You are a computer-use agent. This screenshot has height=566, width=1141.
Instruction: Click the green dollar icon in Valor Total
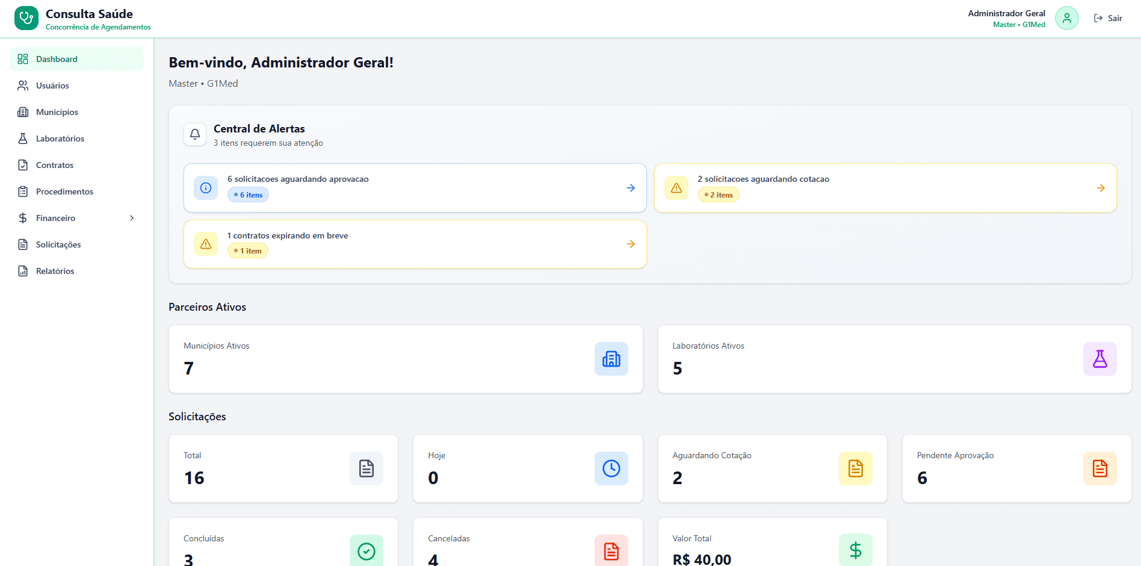(x=855, y=550)
